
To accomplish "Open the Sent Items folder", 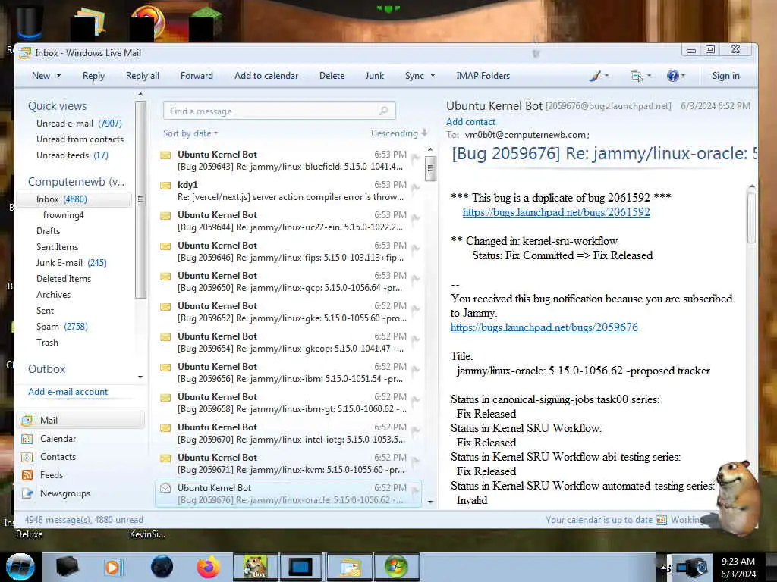I will click(57, 247).
